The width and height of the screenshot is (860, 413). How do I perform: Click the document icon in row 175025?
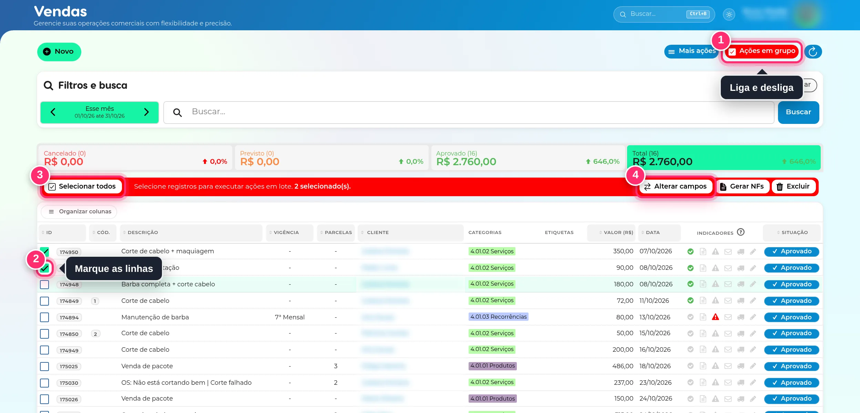[703, 366]
